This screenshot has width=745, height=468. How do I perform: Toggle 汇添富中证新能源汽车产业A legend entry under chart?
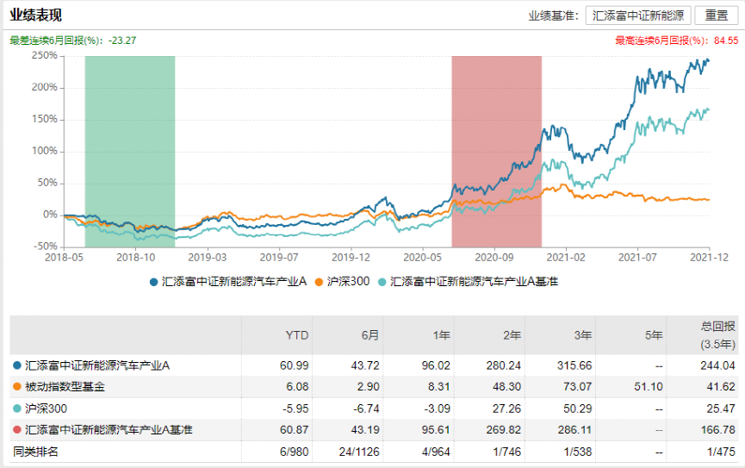tap(228, 282)
